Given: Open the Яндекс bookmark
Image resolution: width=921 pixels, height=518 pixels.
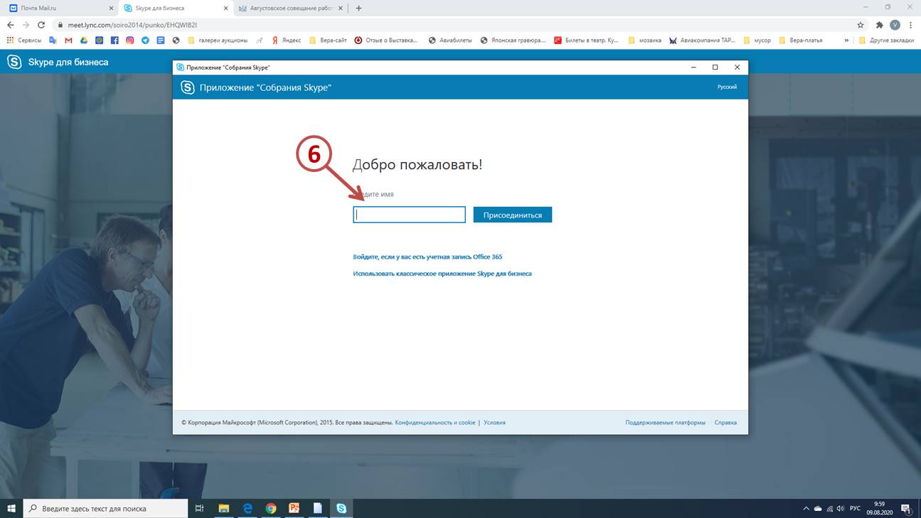Looking at the screenshot, I should pos(286,41).
